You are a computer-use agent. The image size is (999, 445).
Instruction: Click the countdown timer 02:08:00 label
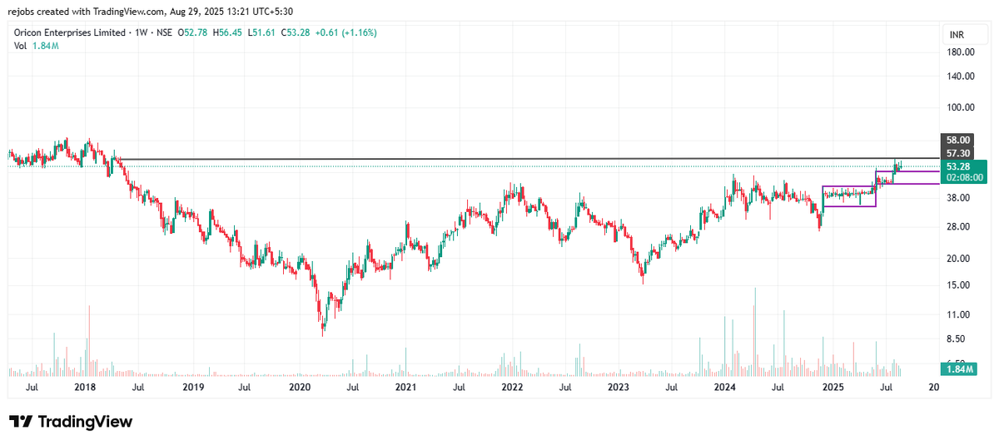[964, 177]
